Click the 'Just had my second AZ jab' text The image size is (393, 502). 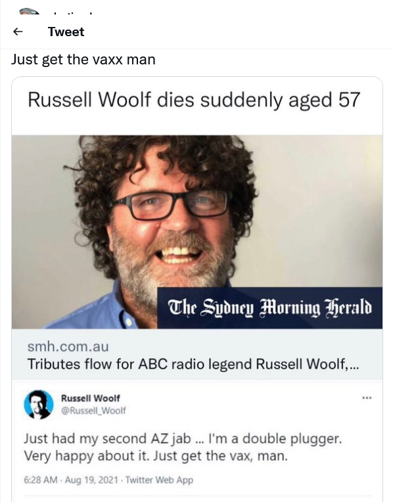pos(107,438)
